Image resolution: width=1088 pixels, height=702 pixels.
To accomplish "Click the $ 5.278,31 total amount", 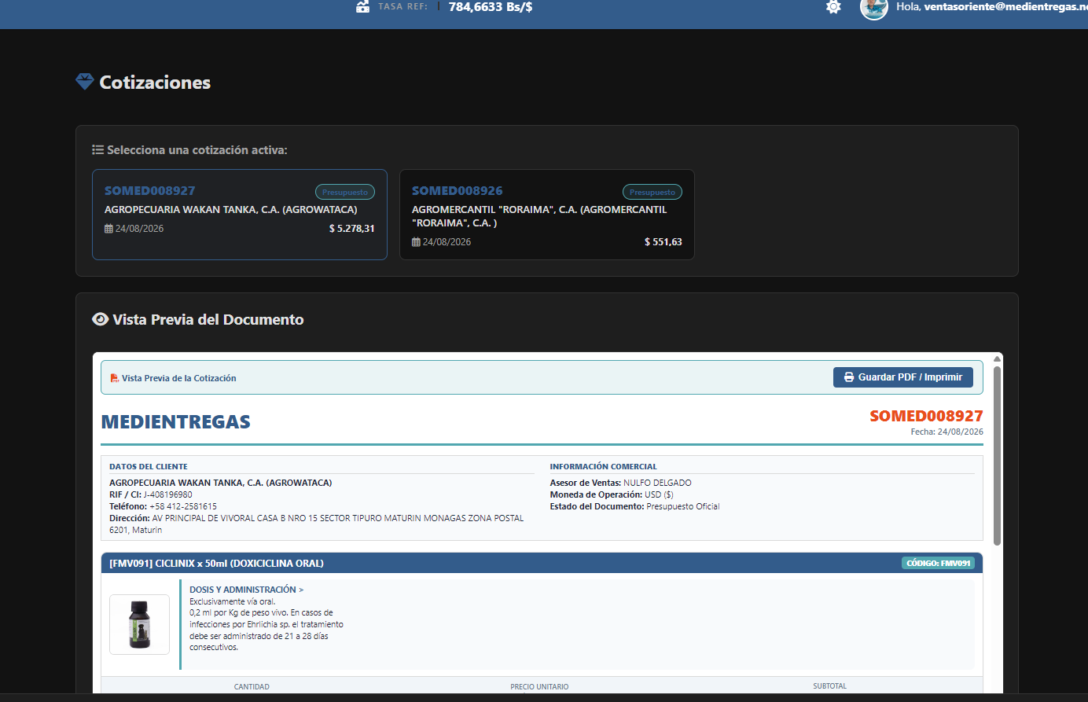I will 351,229.
